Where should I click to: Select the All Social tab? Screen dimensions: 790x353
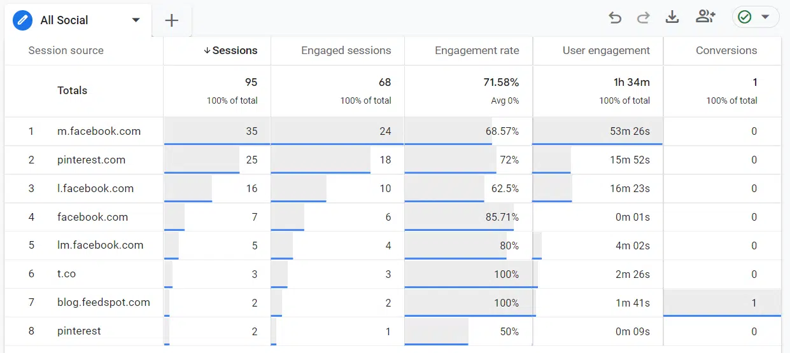point(64,20)
